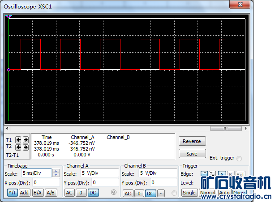Increase timebase scale with up stepper
This screenshot has height=202, width=275.
coord(56,171)
